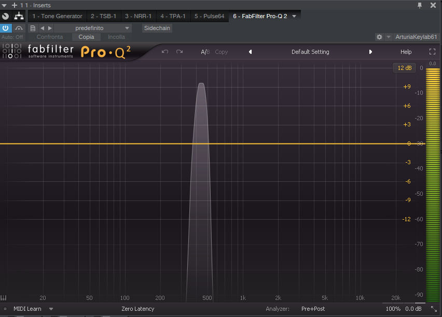Switch to the 3 - NRR-1 tab
The width and height of the screenshot is (442, 317).
pos(138,16)
